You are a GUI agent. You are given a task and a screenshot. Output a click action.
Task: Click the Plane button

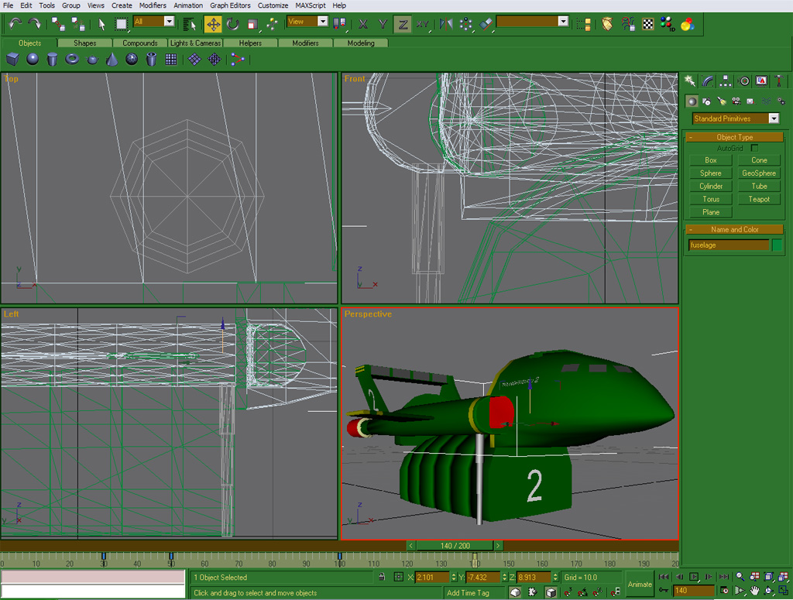click(711, 212)
